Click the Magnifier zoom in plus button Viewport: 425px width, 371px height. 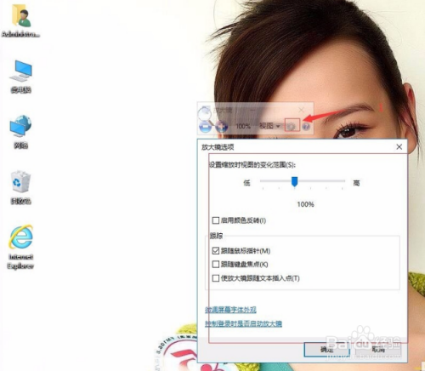point(221,126)
